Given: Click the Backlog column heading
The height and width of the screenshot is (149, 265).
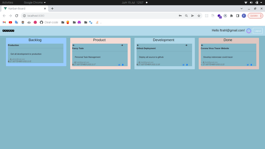Looking at the screenshot, I should [x=35, y=40].
